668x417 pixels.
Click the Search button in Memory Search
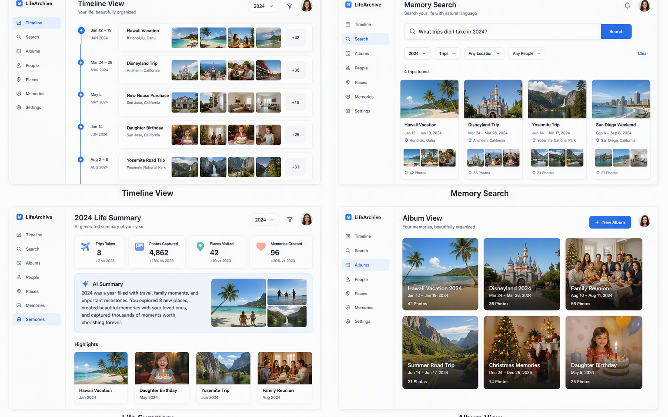(616, 32)
